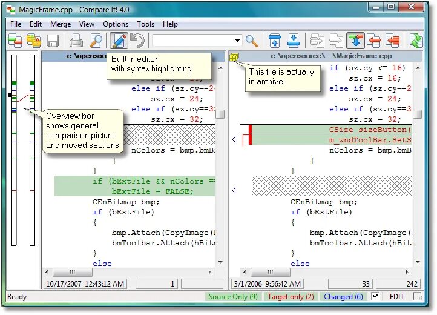Image resolution: width=437 pixels, height=315 pixels.
Task: Click the green refresh comparison icon
Action: point(416,41)
